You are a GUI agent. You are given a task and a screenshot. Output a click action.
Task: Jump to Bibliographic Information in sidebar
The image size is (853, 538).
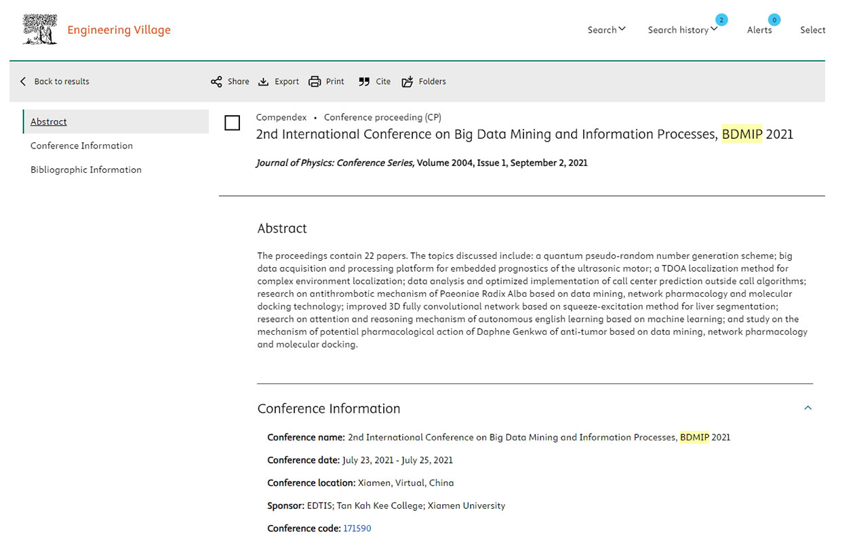click(86, 169)
